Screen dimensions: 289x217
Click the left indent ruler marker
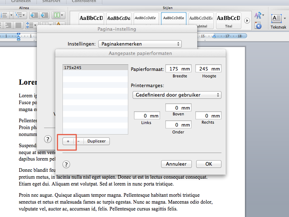tap(18, 37)
